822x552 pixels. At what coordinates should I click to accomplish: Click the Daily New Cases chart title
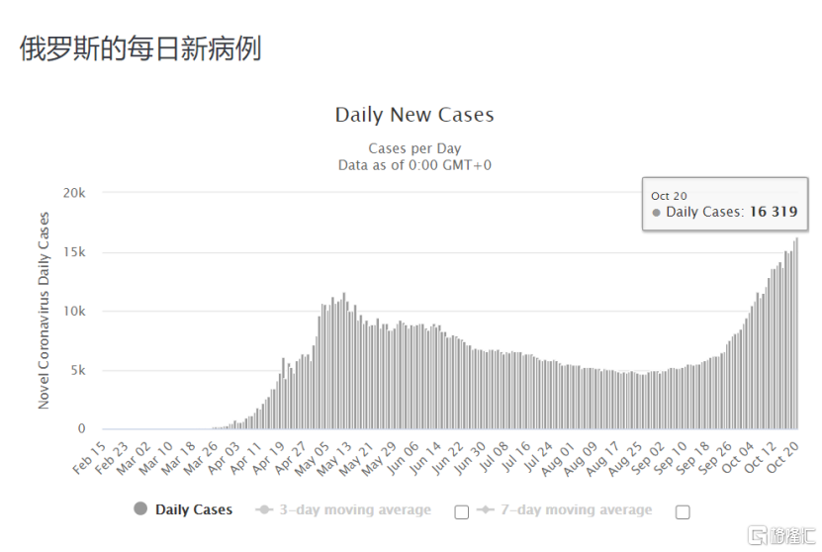click(x=414, y=115)
